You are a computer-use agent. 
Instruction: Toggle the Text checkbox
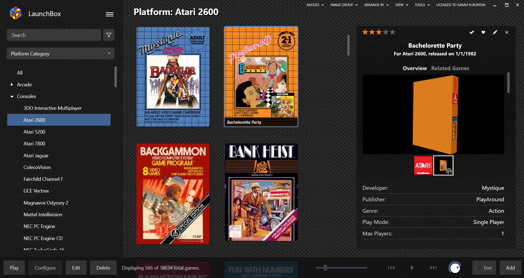pyautogui.click(x=479, y=268)
